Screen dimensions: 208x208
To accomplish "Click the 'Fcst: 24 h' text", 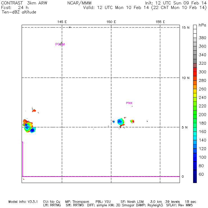I will pos(15,8).
